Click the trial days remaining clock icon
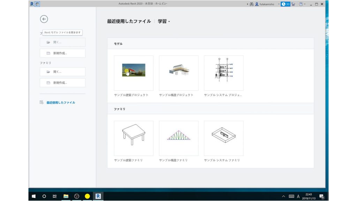357x201 pixels. (283, 4)
